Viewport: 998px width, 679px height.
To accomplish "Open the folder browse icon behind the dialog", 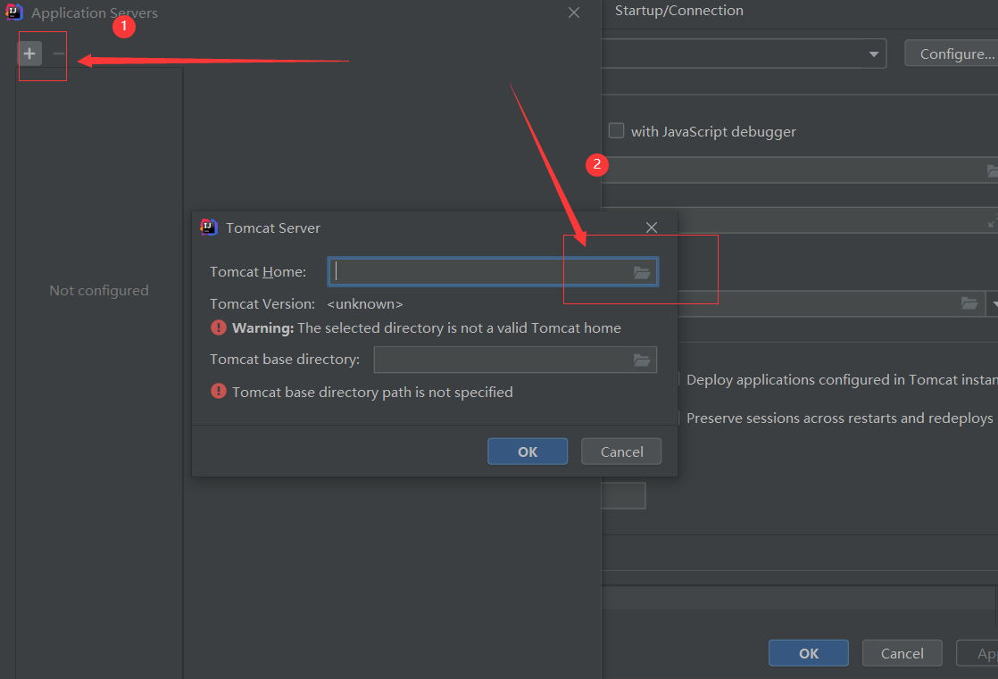I will pos(969,303).
